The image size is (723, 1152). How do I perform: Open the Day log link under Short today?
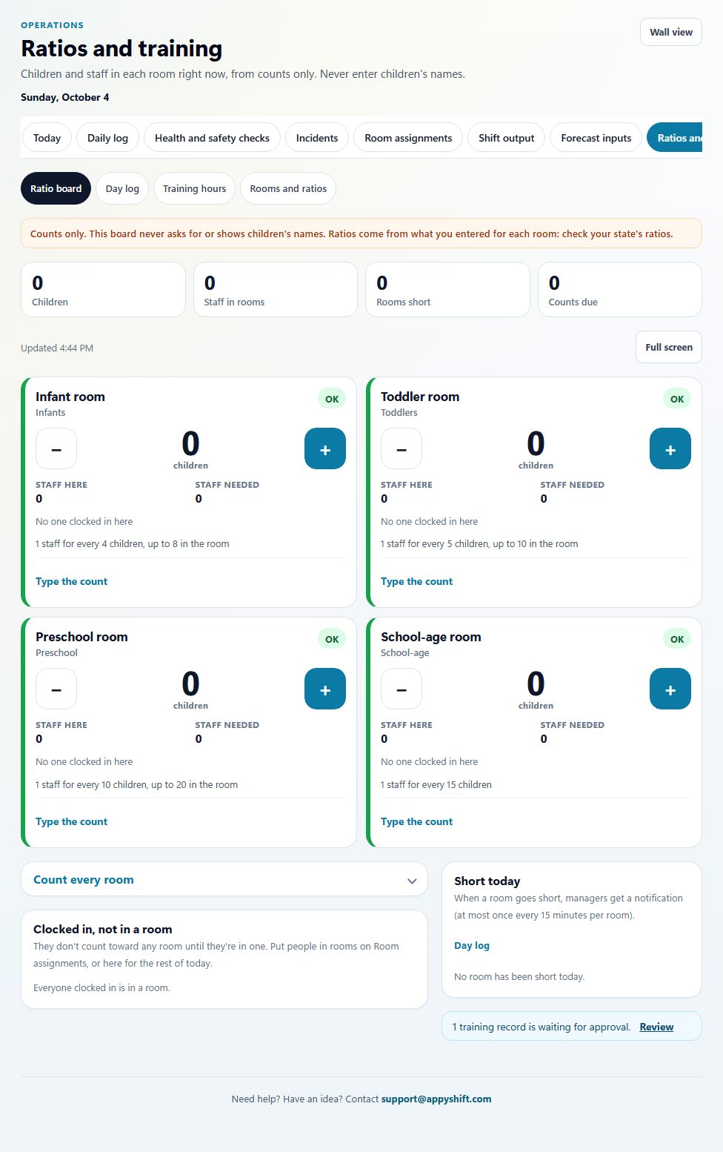[472, 945]
